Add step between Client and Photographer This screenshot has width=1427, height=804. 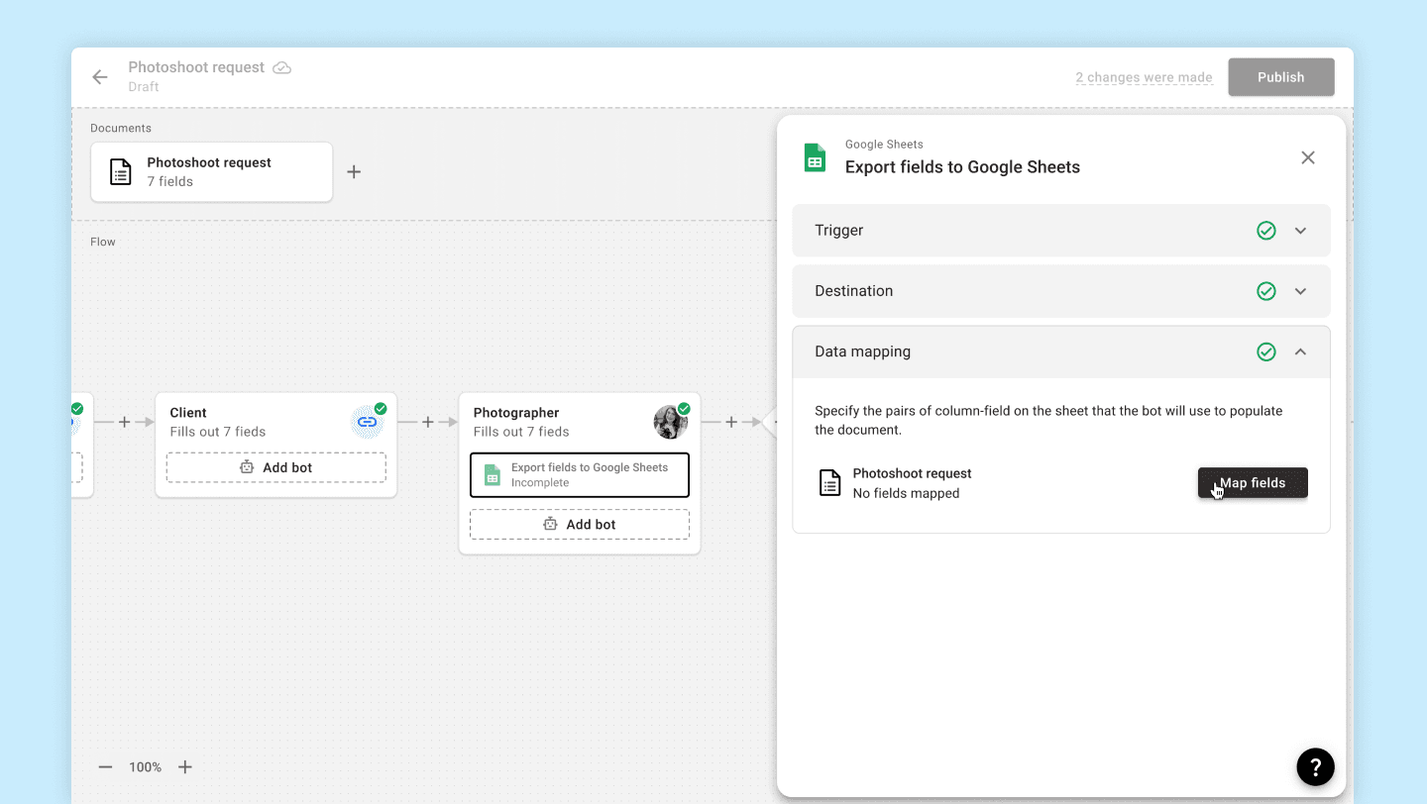click(428, 422)
